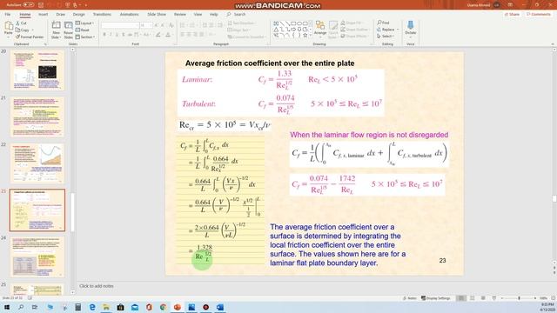
Task: Click the font name box
Action: (x=120, y=25)
